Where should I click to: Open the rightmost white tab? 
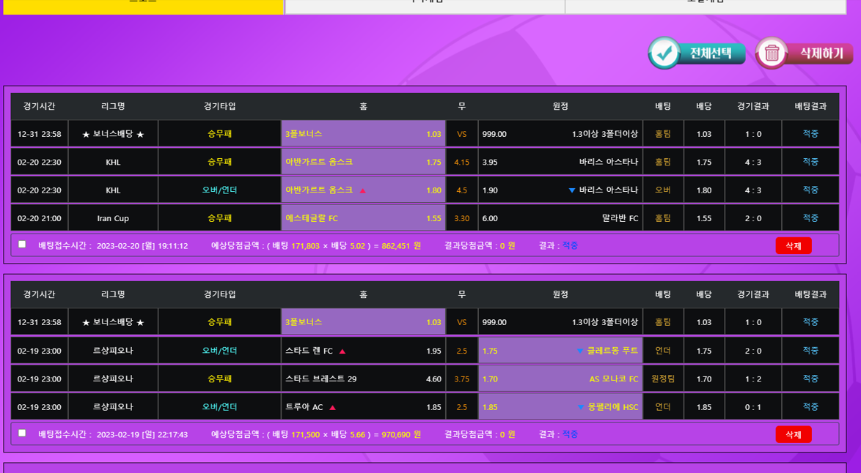click(x=705, y=6)
